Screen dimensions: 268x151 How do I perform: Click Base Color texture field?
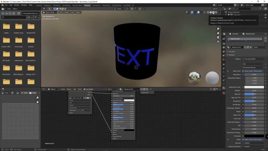pos(254,71)
